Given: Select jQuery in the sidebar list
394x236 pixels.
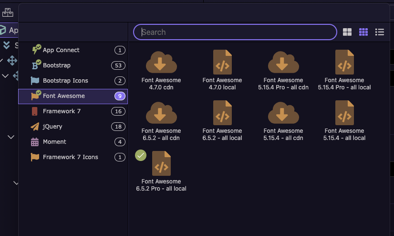Looking at the screenshot, I should point(73,127).
